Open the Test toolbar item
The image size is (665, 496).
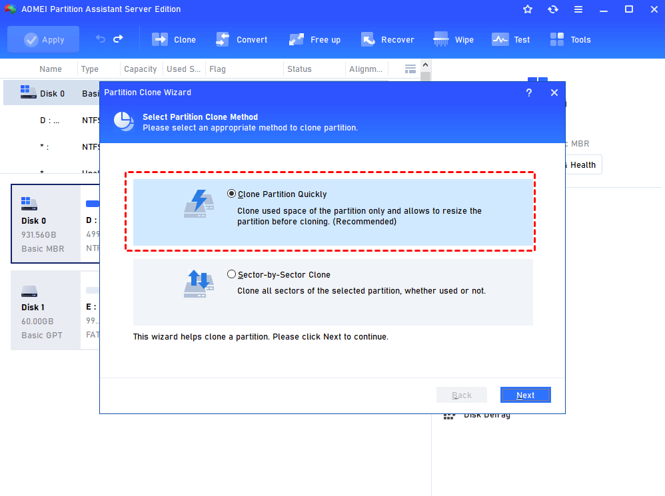click(x=510, y=39)
